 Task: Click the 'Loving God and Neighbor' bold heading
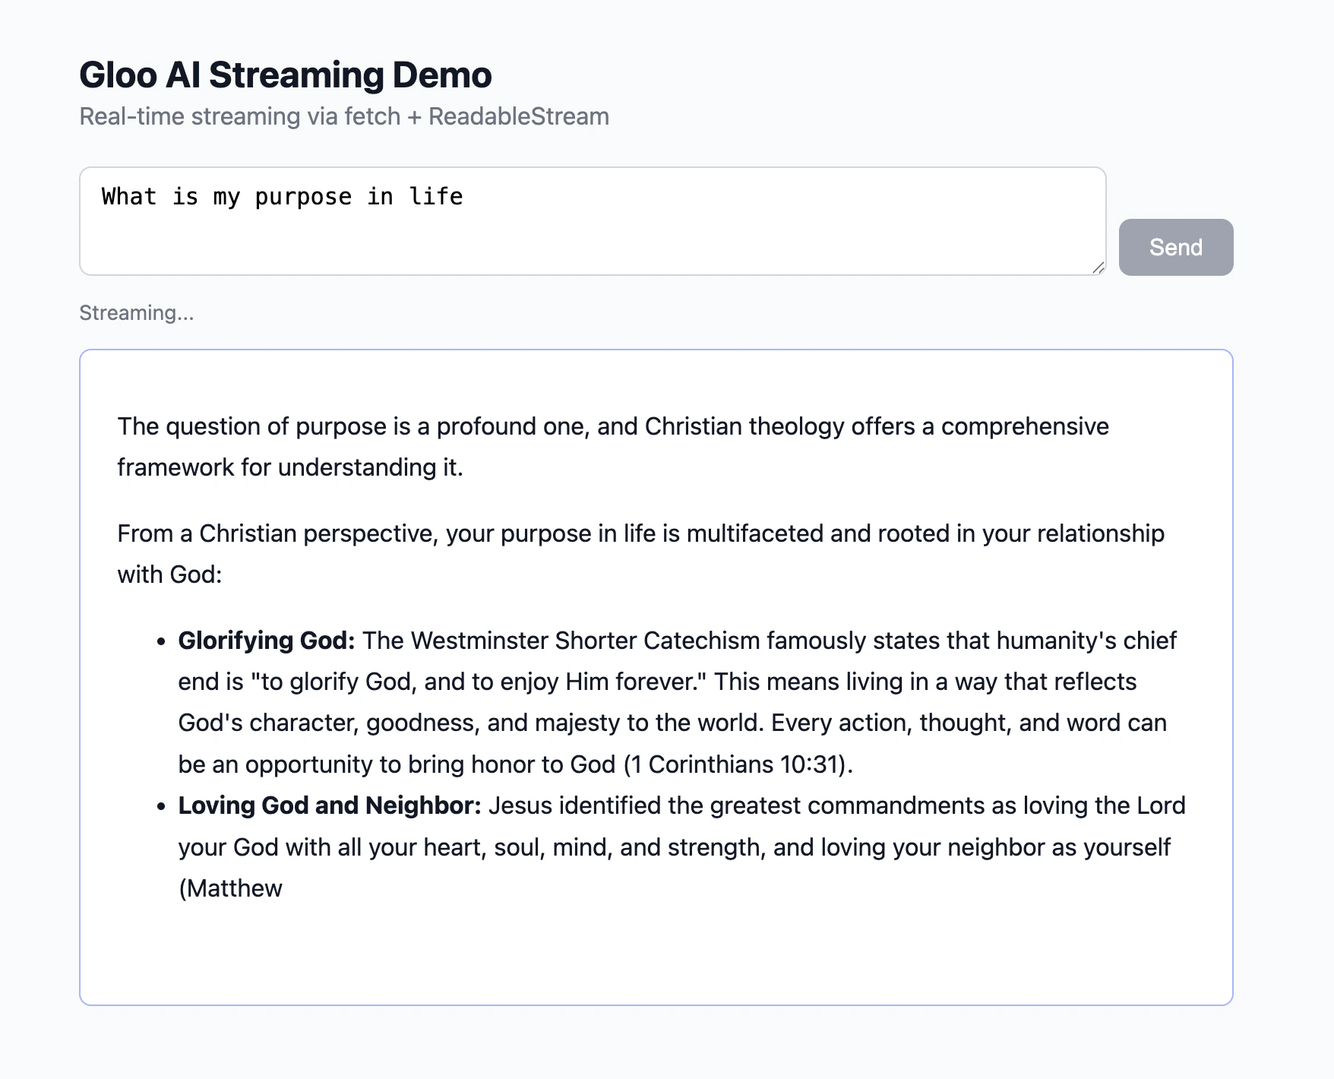(328, 805)
